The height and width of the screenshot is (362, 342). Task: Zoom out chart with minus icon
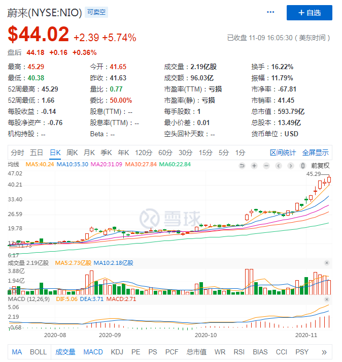point(266,166)
